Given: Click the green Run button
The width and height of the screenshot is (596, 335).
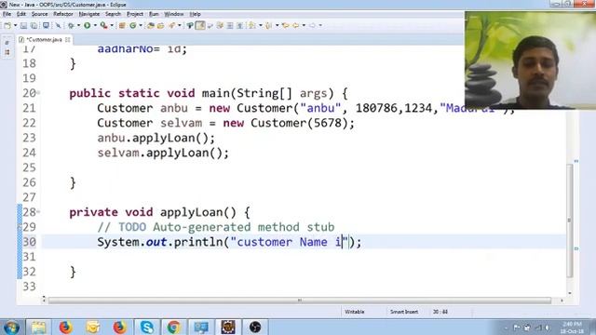Looking at the screenshot, I should 87,25.
